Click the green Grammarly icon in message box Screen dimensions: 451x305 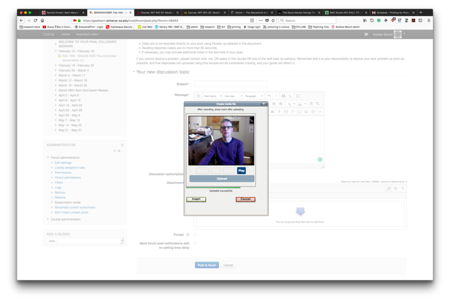point(320,160)
